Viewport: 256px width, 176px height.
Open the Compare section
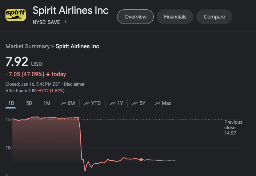(214, 17)
